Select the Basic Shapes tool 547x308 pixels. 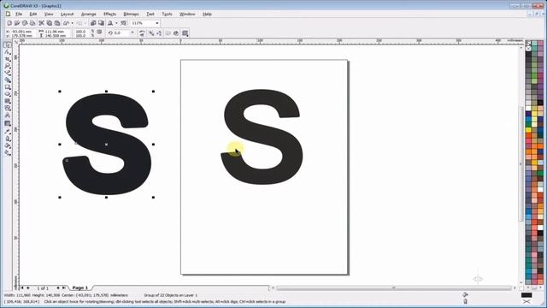8,109
